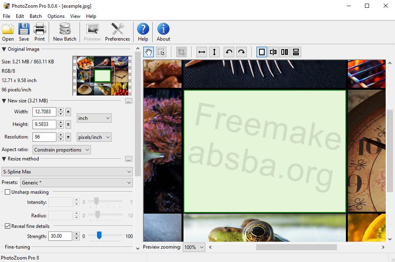The image size is (395, 262).
Task: Flip the image vertically
Action: (x=214, y=52)
